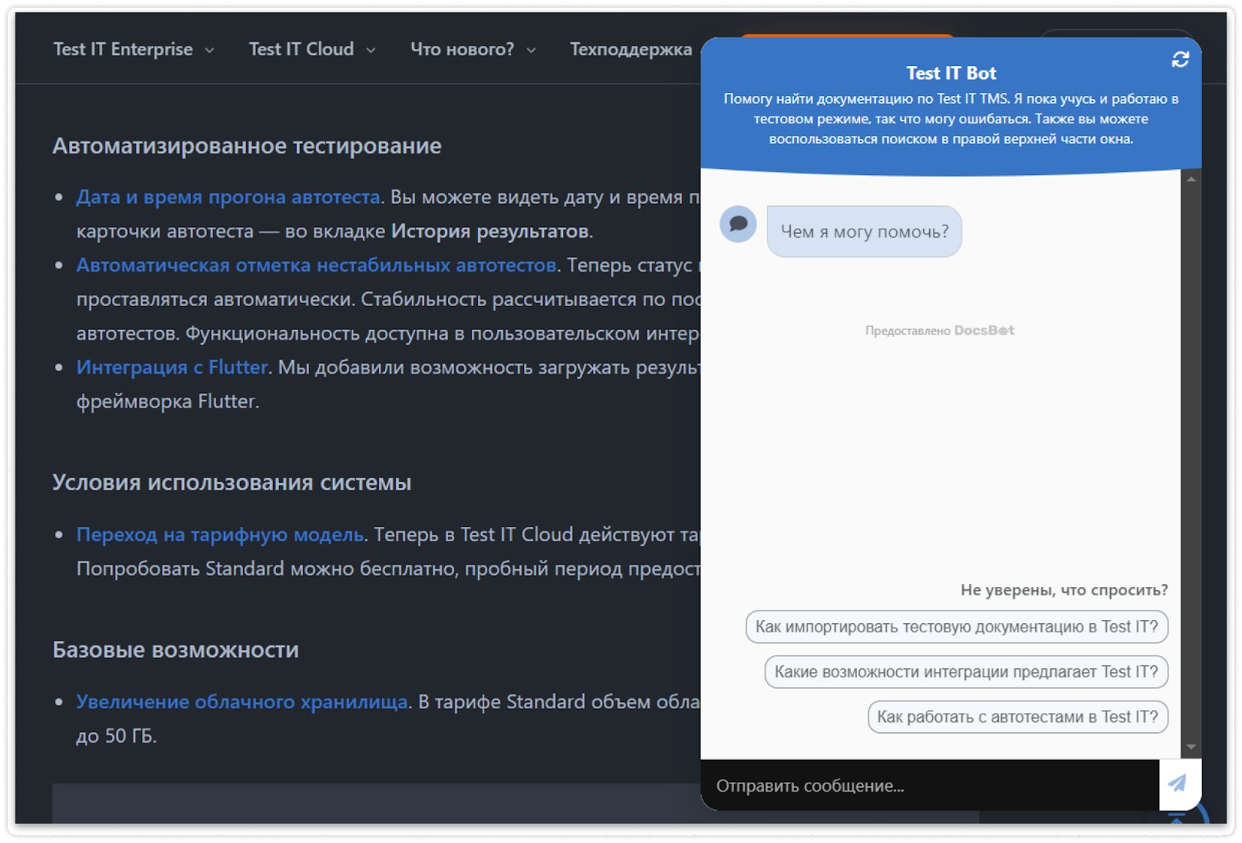Click the chat scrollbar down arrow
Screen dimensions: 1242x843
(x=1191, y=747)
